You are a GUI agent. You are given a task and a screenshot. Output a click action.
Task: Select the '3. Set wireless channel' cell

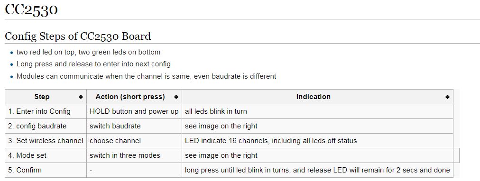click(x=46, y=141)
